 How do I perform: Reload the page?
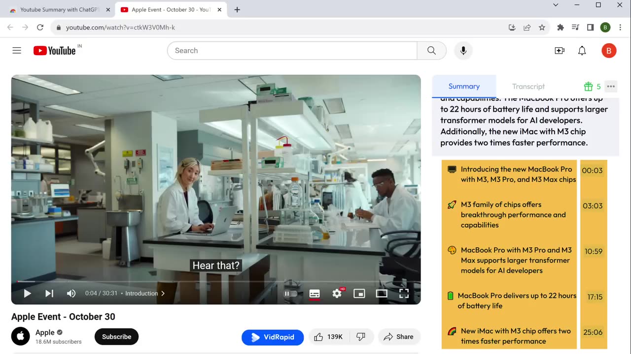(x=40, y=28)
